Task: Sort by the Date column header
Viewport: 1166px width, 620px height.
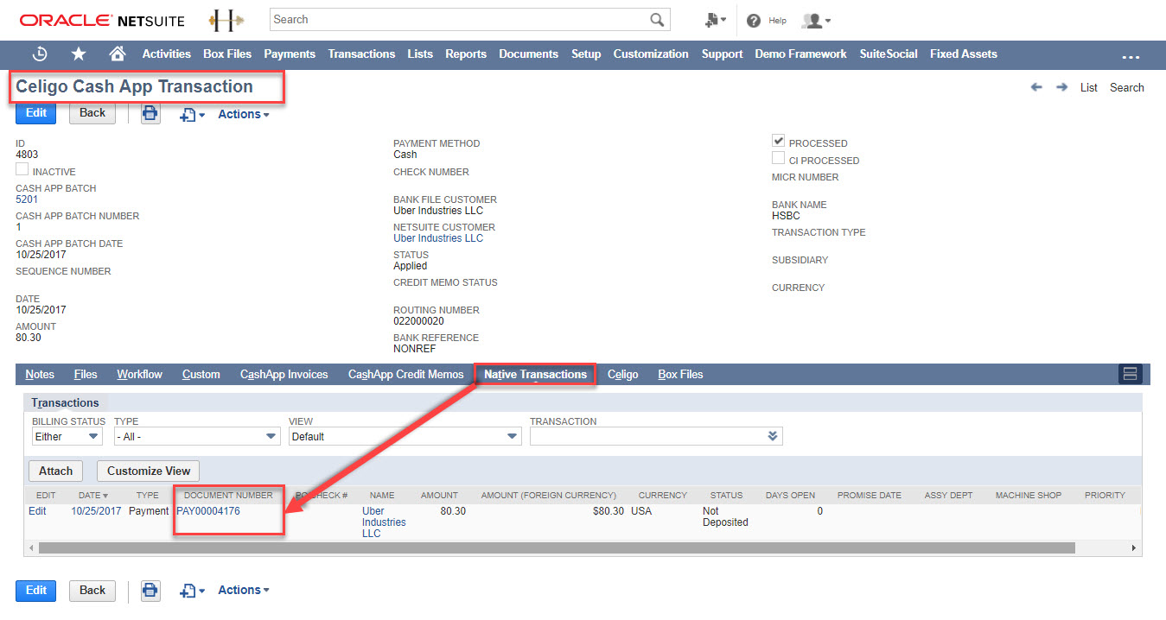Action: tap(94, 496)
